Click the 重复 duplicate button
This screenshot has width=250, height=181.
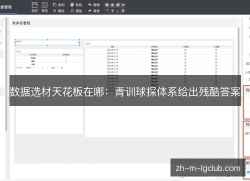76,11
